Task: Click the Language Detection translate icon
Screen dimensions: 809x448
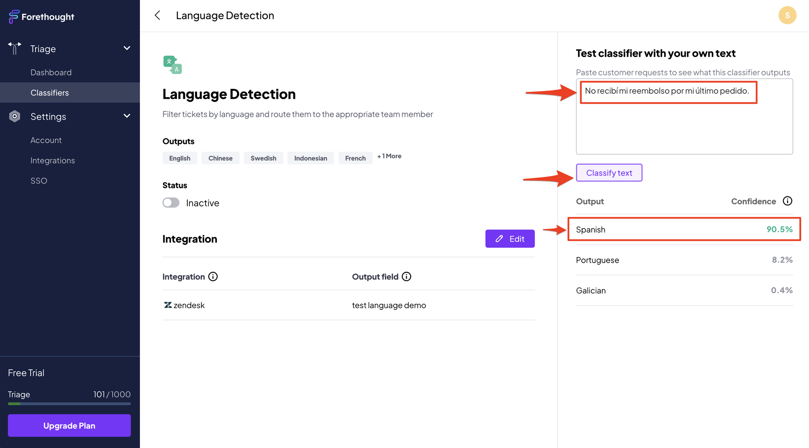Action: pos(172,65)
